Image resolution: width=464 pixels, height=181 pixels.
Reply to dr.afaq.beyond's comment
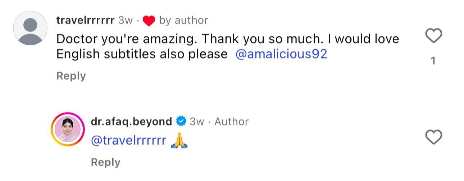pyautogui.click(x=105, y=162)
